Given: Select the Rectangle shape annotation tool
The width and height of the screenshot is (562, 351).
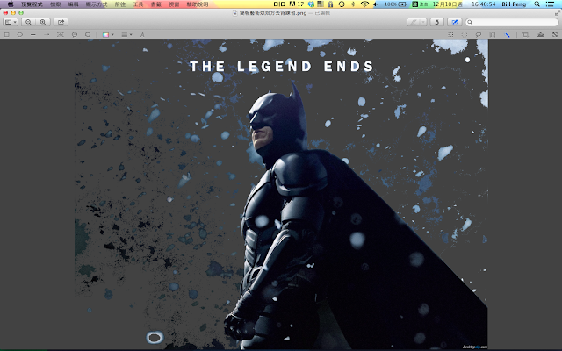Looking at the screenshot, I should 6,35.
